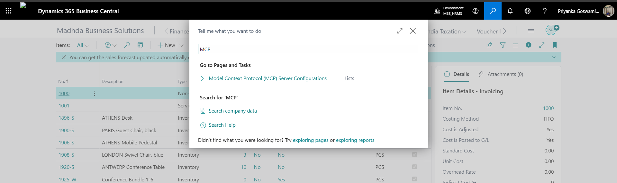The width and height of the screenshot is (617, 183).
Task: Click the MCP search input field
Action: pyautogui.click(x=308, y=49)
